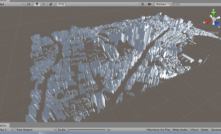Switch to the Scene tab
Viewport: 221px width, 134px height.
tap(4, 1)
